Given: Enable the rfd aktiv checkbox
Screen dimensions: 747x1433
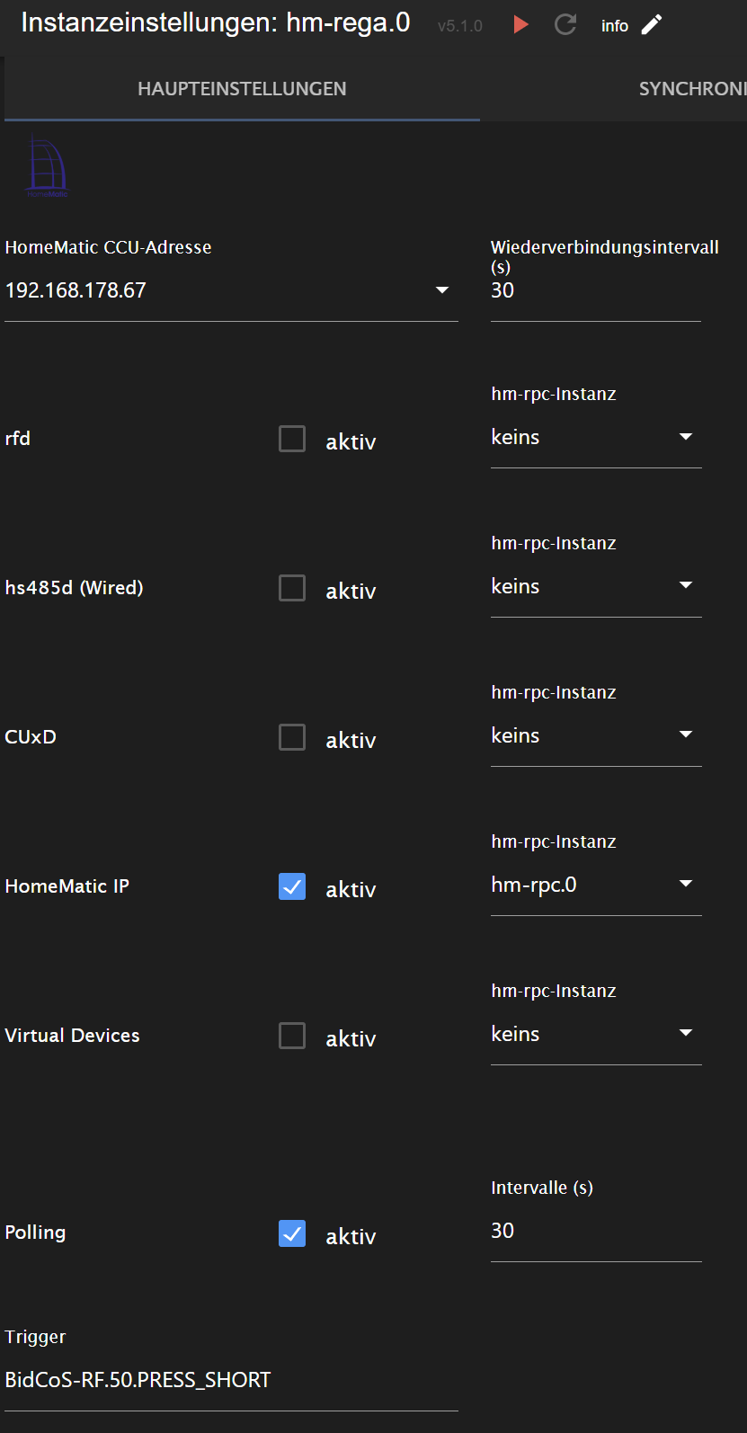Looking at the screenshot, I should click(292, 439).
